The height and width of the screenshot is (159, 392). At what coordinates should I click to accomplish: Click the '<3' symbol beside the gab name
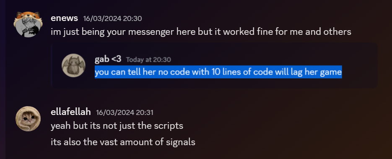pyautogui.click(x=116, y=59)
